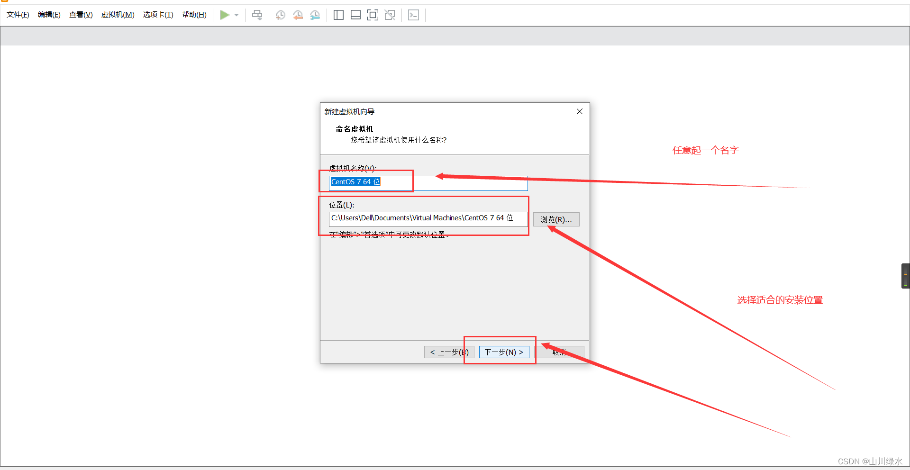Image resolution: width=910 pixels, height=470 pixels.
Task: Go back with the 上一步(B) button
Action: tap(449, 352)
